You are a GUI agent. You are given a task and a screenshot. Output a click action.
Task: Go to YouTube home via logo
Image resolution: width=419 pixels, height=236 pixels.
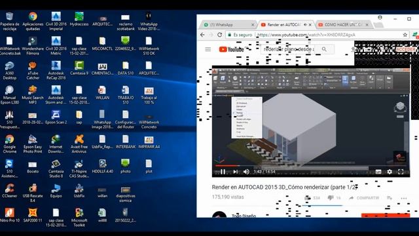tap(231, 49)
